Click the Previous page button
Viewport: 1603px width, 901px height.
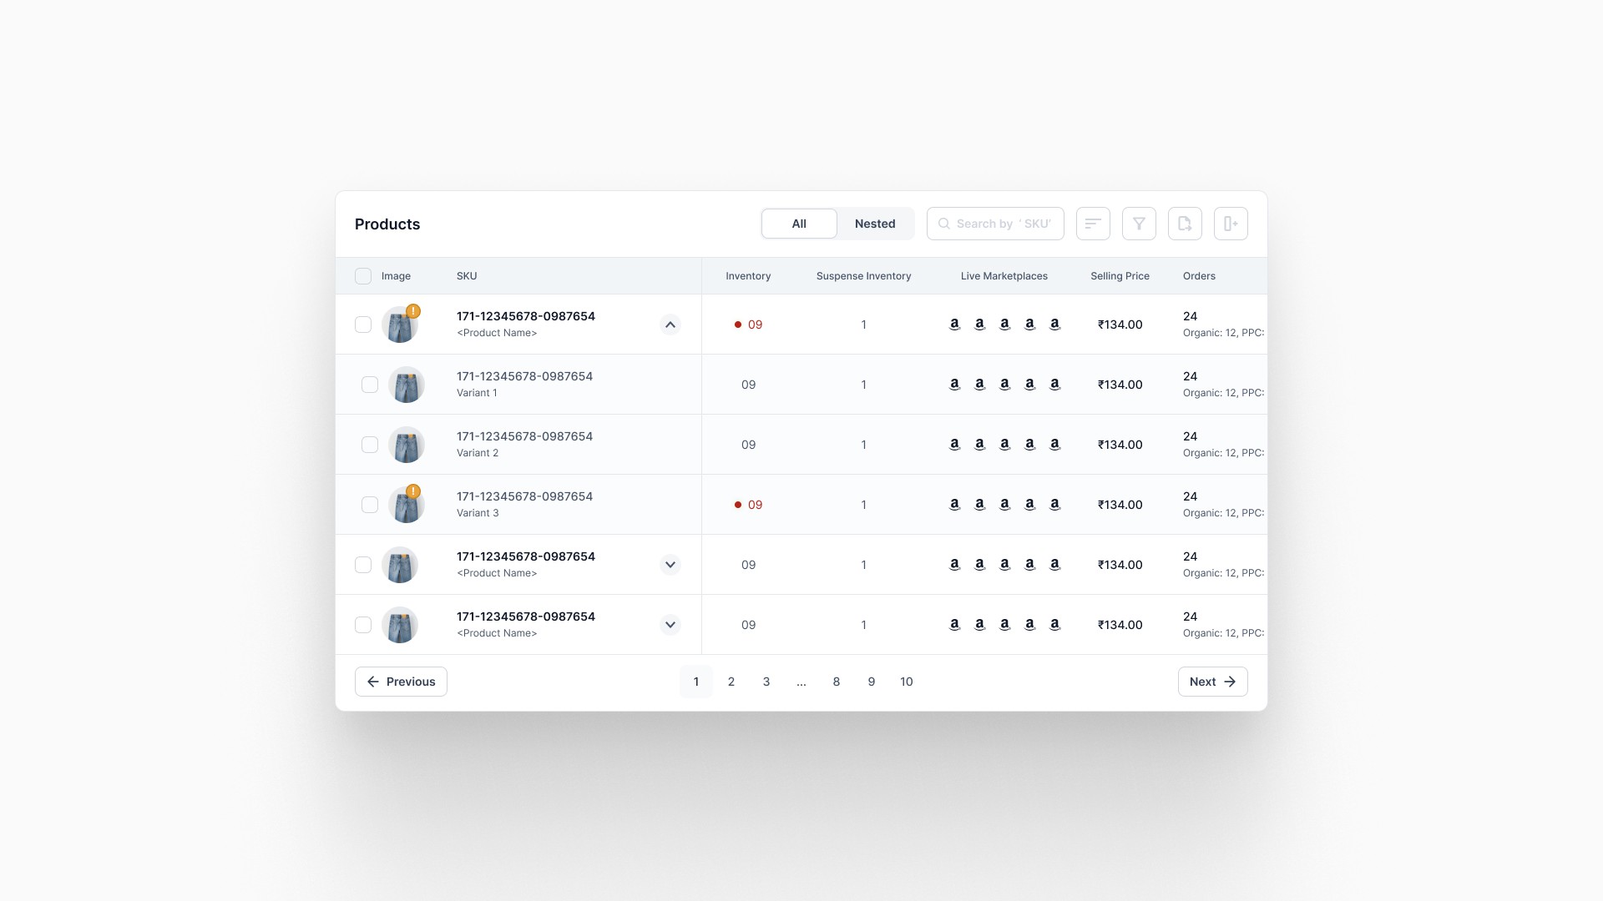401,682
